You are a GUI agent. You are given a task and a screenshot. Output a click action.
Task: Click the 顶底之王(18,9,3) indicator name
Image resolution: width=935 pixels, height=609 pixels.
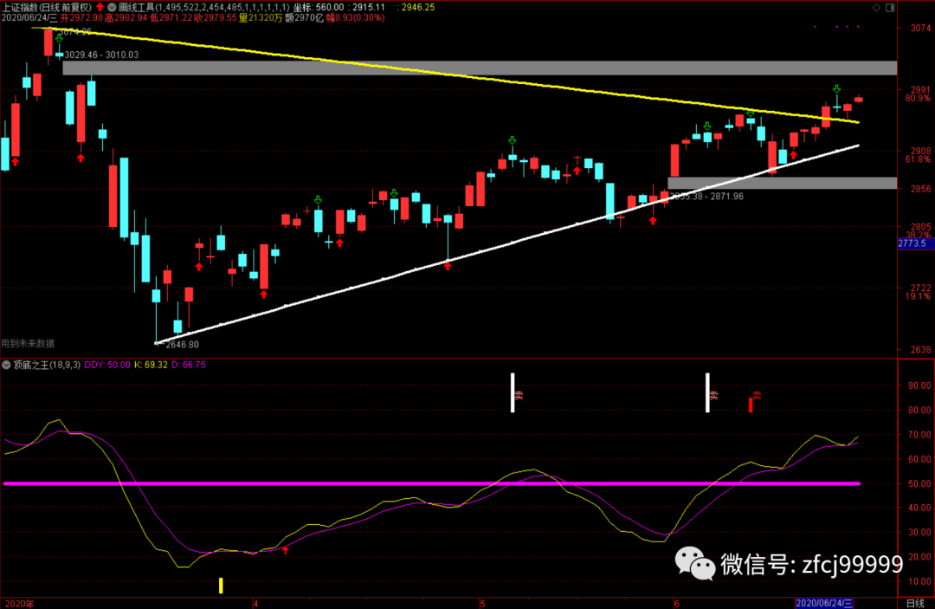[x=47, y=365]
